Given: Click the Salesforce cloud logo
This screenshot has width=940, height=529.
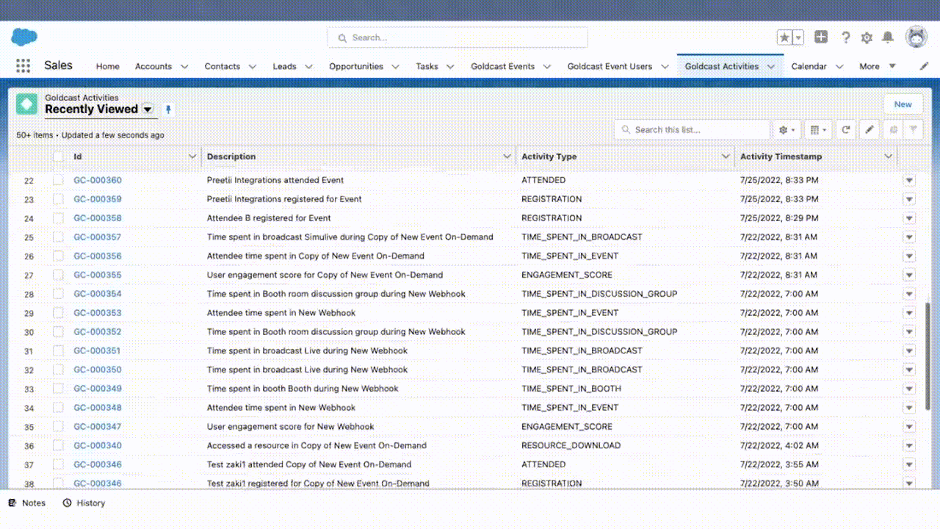Looking at the screenshot, I should [x=24, y=37].
